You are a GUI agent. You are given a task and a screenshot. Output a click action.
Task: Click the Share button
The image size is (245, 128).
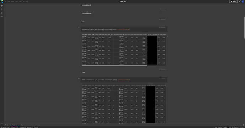click(x=233, y=1)
